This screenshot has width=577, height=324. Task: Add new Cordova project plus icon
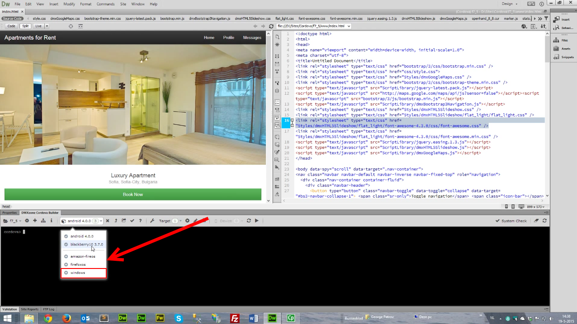pyautogui.click(x=35, y=221)
